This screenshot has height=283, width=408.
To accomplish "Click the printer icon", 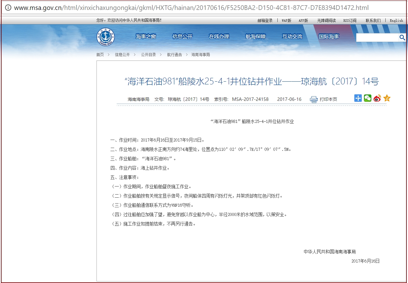I will point(314,99).
